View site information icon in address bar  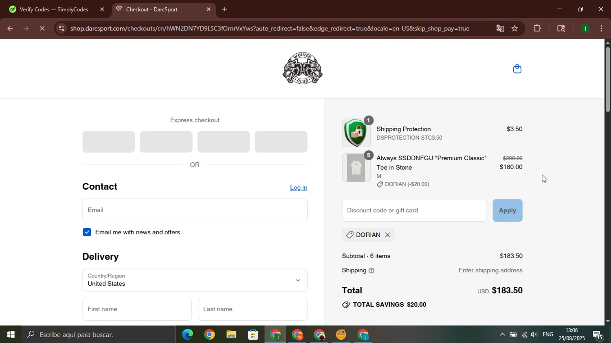click(x=61, y=28)
